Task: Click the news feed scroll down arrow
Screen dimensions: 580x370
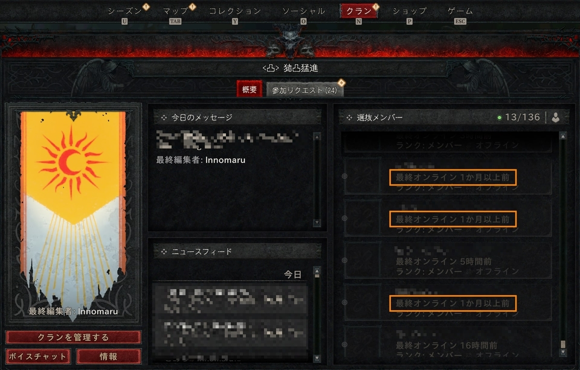Action: click(317, 358)
